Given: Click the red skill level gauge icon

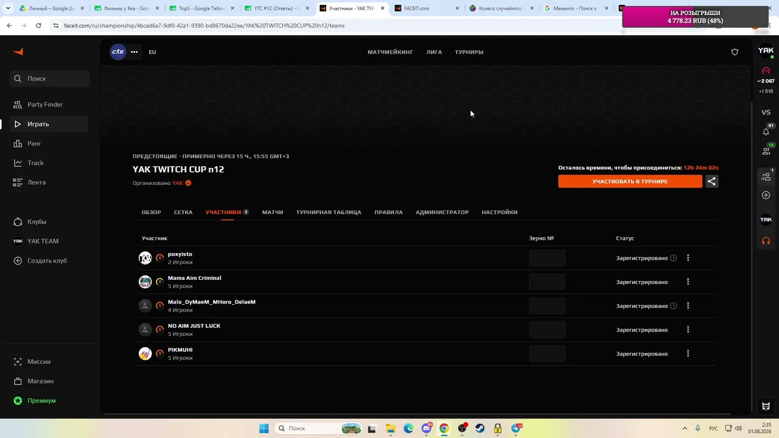Looking at the screenshot, I should [x=766, y=71].
